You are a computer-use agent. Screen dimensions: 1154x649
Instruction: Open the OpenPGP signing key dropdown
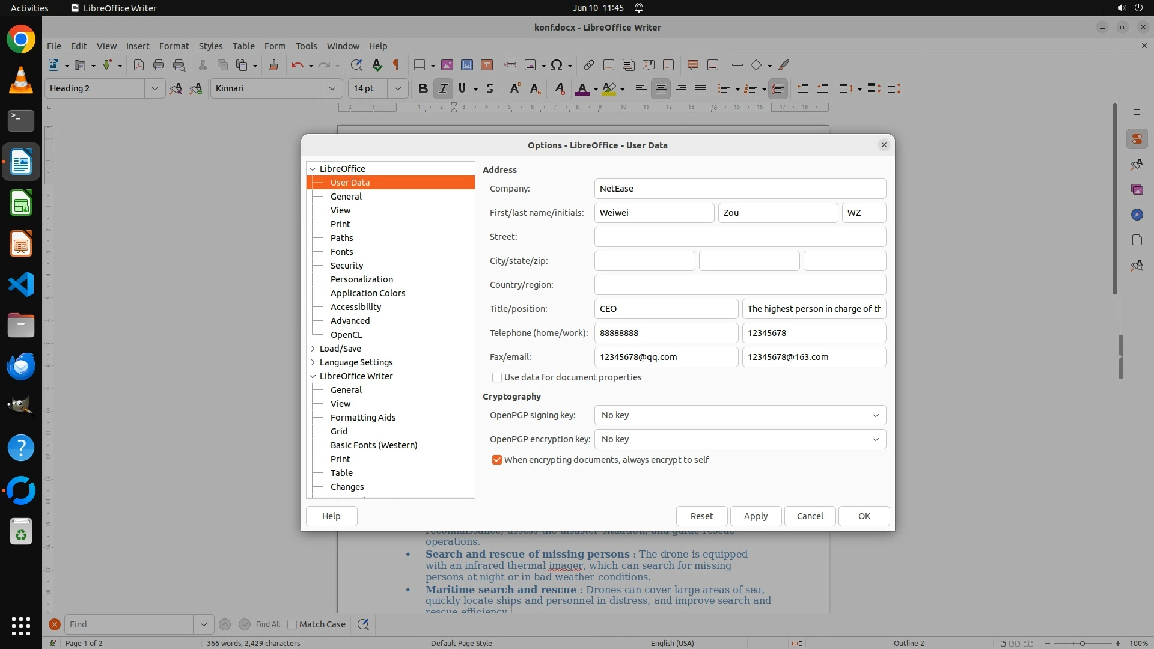click(740, 415)
